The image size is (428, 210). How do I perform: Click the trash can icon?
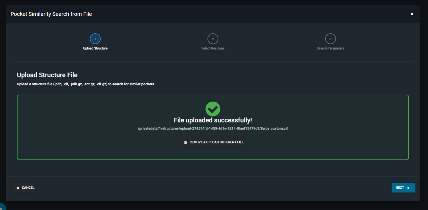pyautogui.click(x=185, y=142)
